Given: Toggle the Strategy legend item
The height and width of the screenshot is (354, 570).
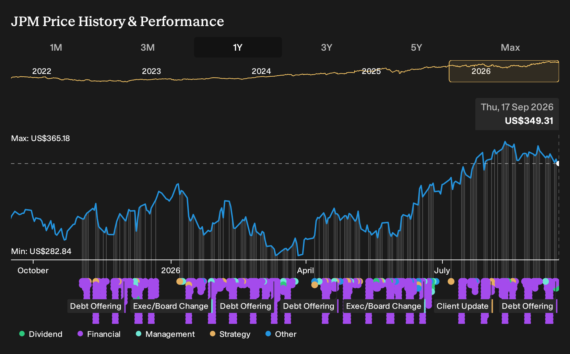Looking at the screenshot, I should (230, 334).
